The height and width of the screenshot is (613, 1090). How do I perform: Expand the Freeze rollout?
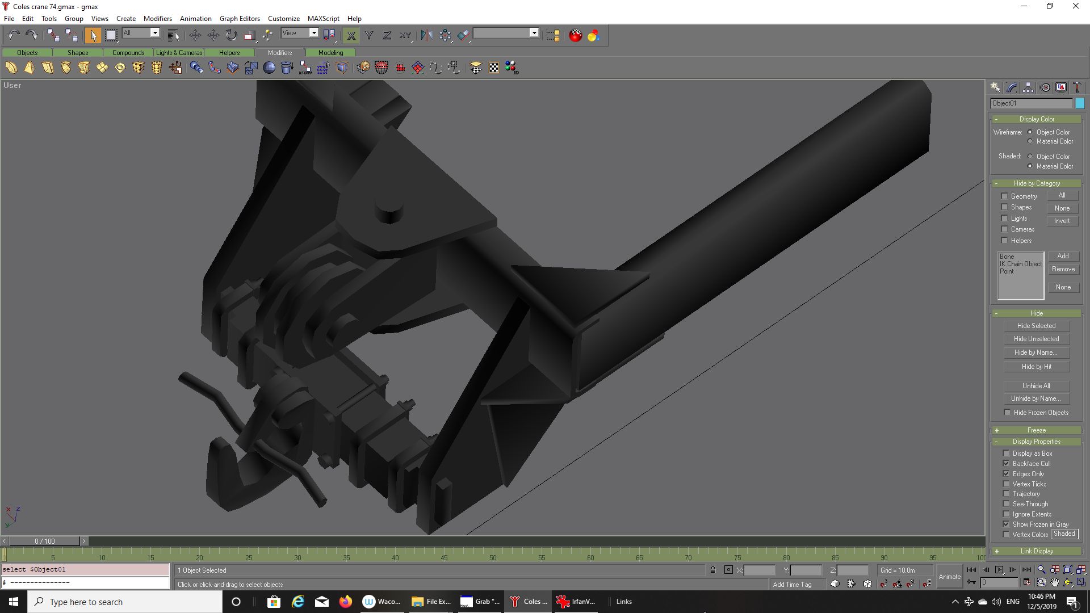click(x=1036, y=430)
